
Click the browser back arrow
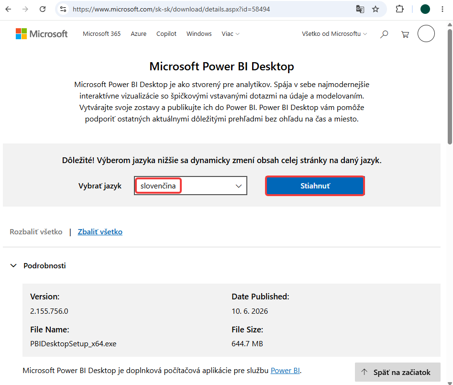pos(9,9)
